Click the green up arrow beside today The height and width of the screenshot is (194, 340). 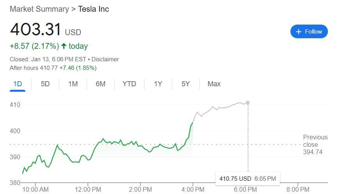[64, 46]
